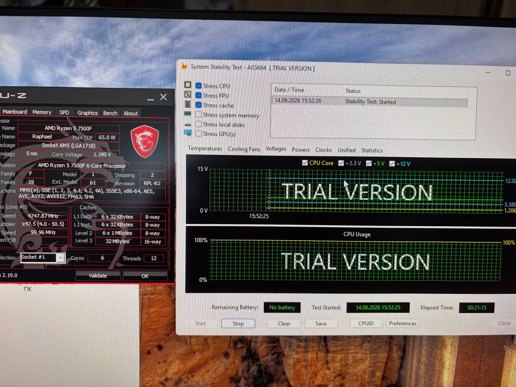Select the Stability Test Started log row

point(370,101)
